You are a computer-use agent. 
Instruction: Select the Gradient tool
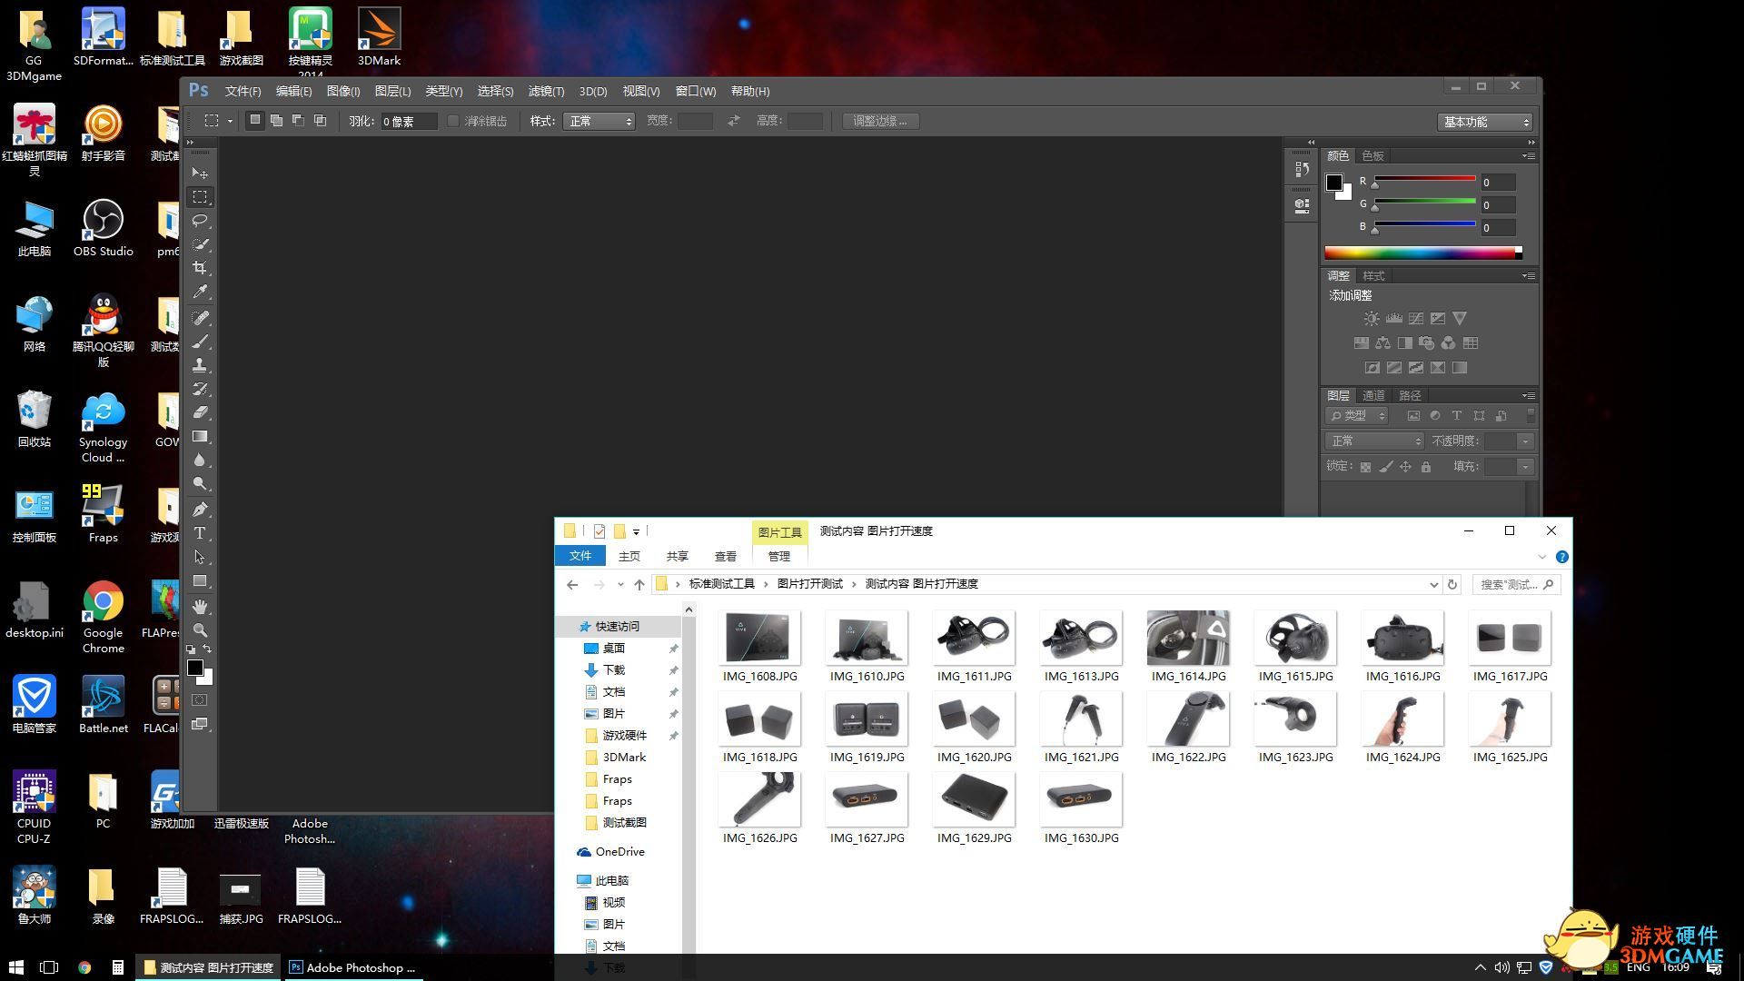tap(200, 436)
